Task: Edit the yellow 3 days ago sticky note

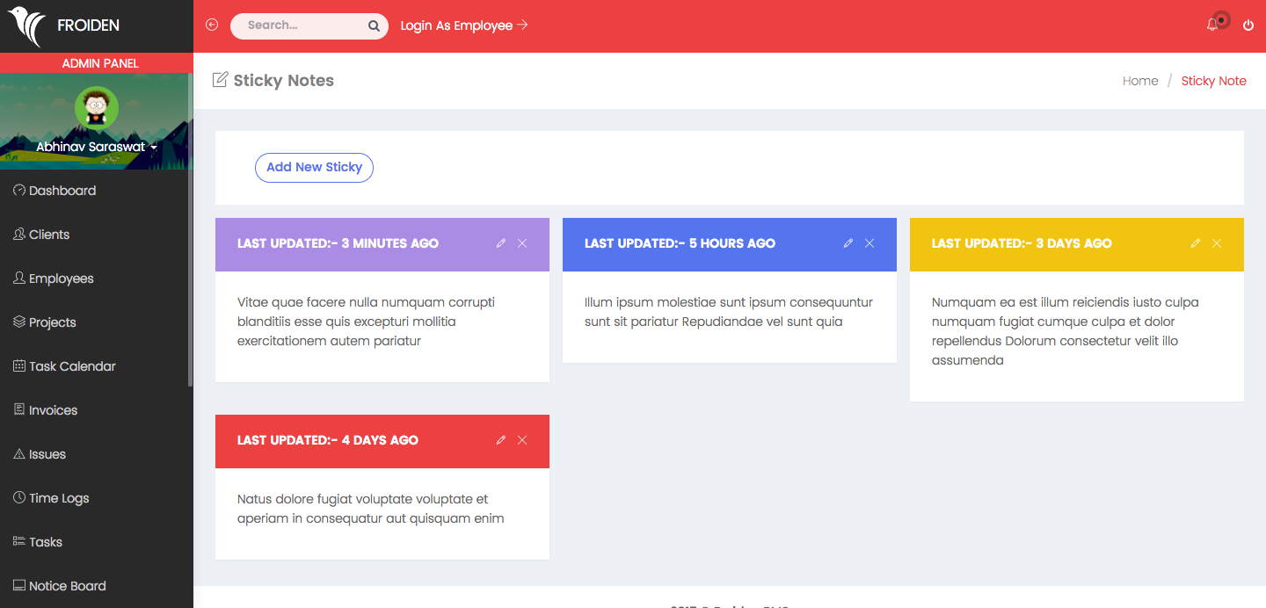Action: coord(1196,243)
